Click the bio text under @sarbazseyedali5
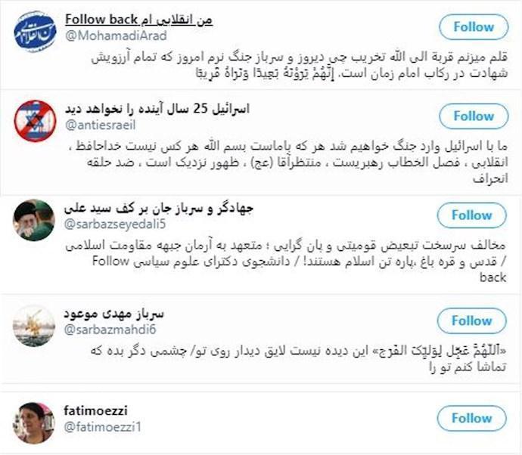Image resolution: width=522 pixels, height=455 pixels. tap(286, 262)
